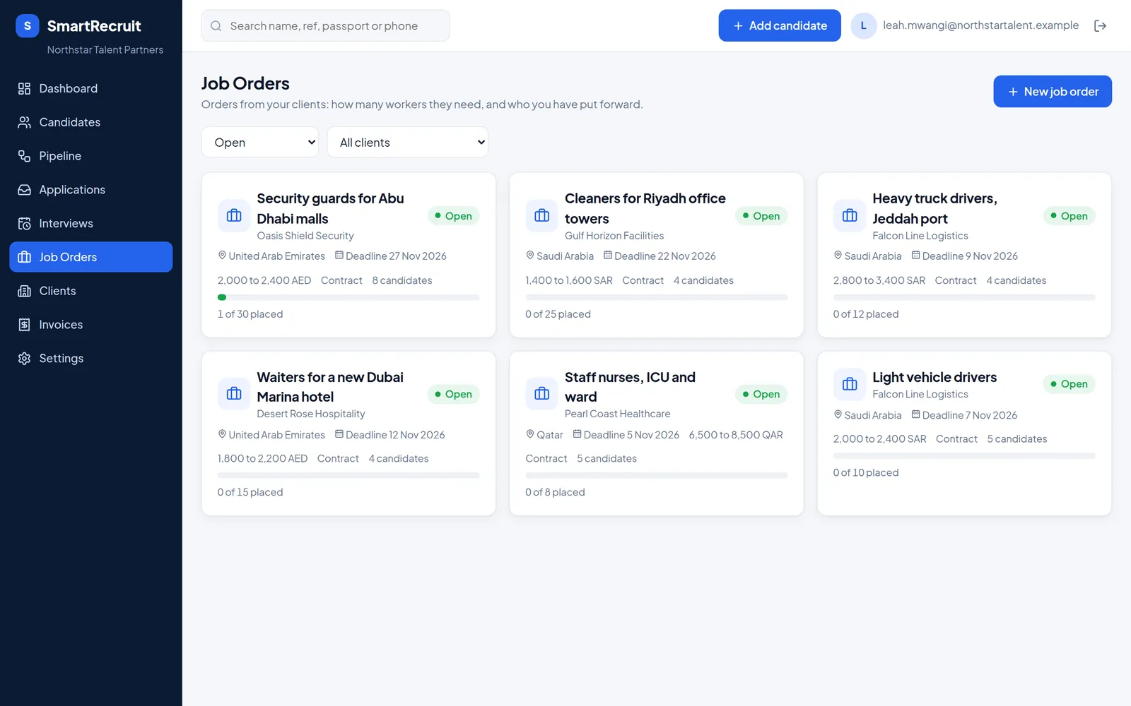Click the leah.mwangi email address in header

980,25
